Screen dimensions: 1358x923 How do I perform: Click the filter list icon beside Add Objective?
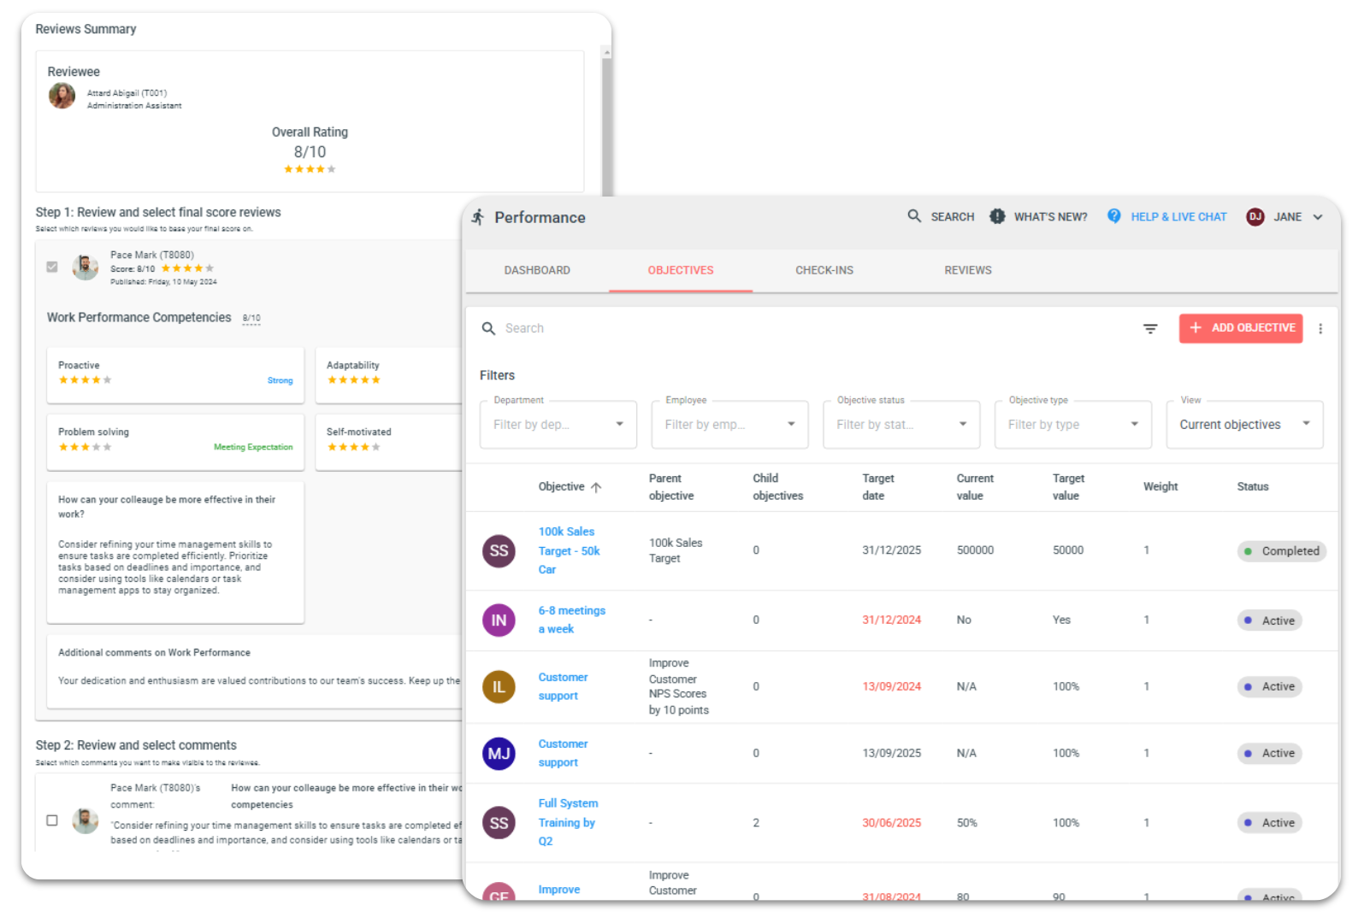pyautogui.click(x=1150, y=329)
